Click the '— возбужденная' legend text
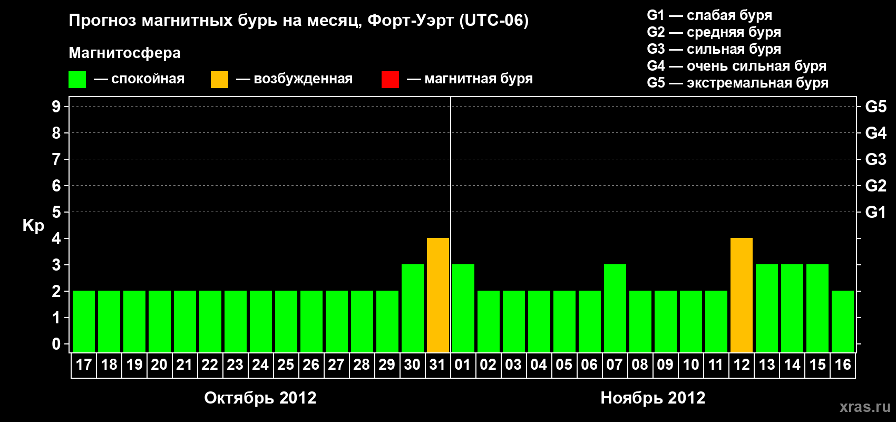Screen dimensions: 896x422 (x=295, y=79)
